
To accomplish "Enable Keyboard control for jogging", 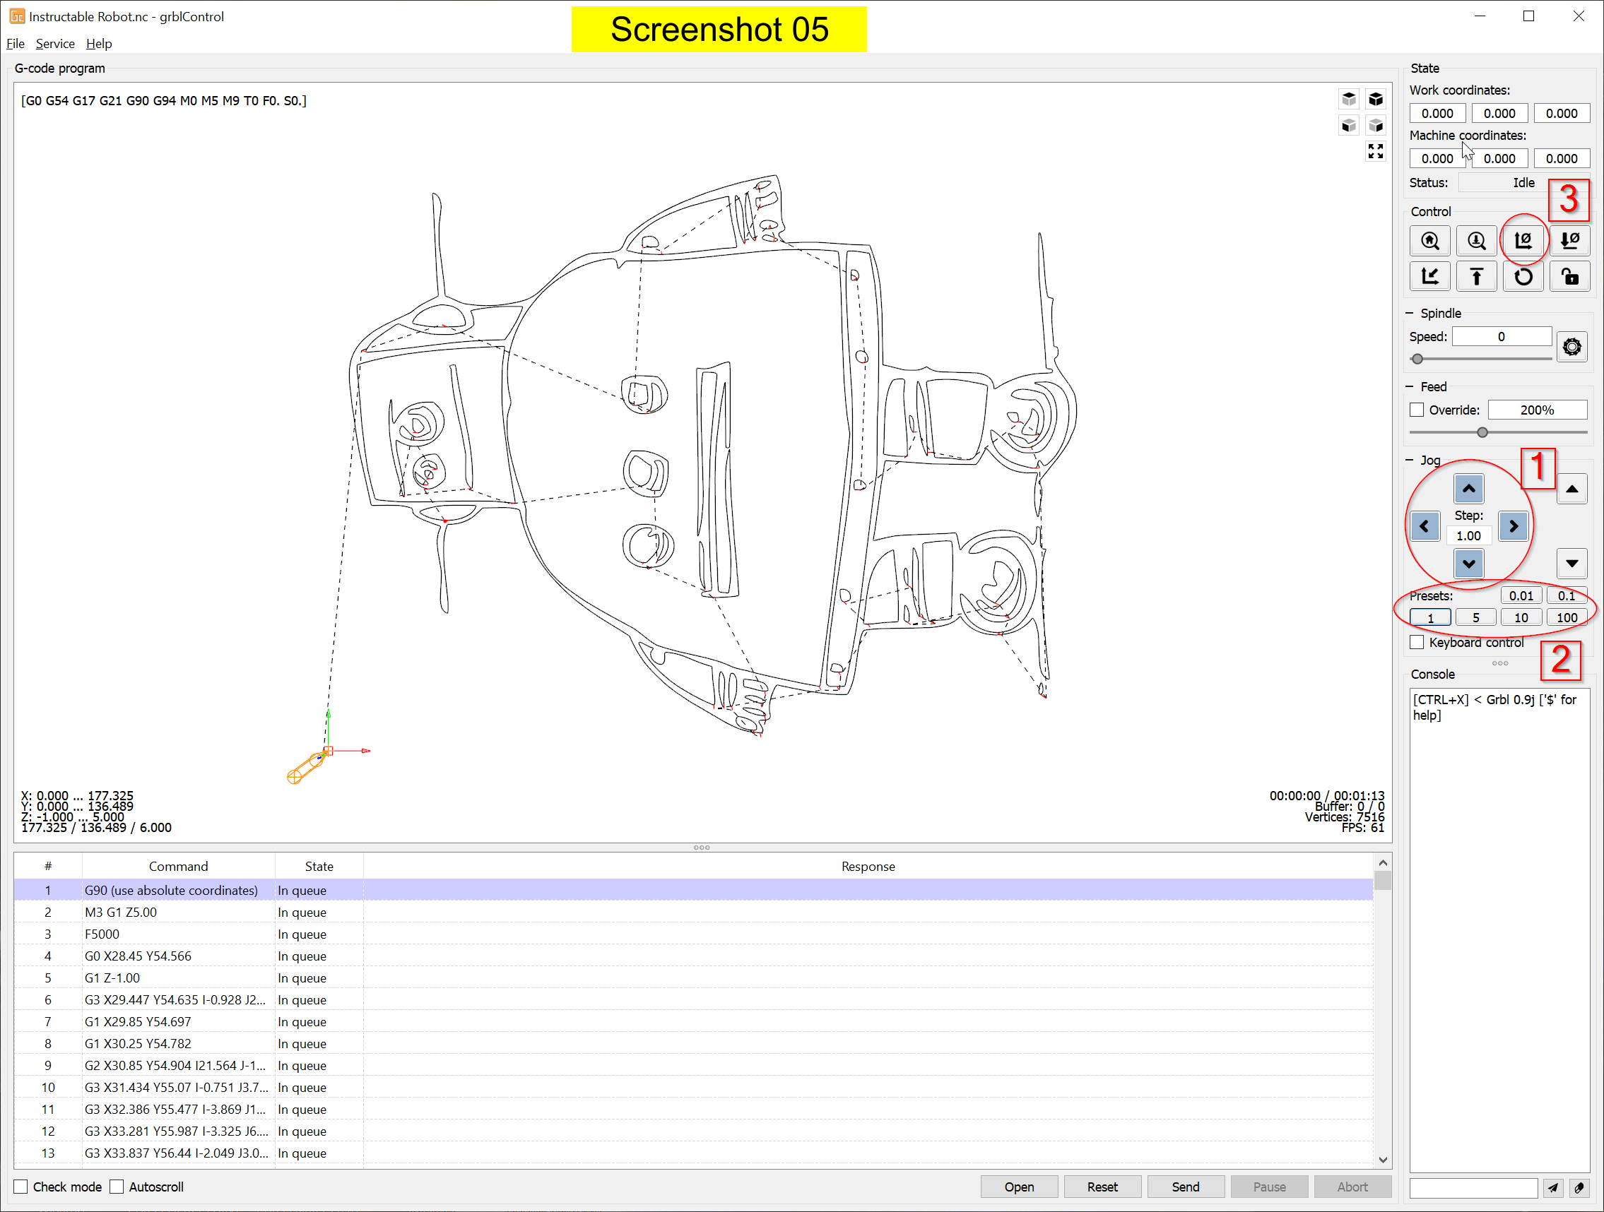I will pos(1416,641).
